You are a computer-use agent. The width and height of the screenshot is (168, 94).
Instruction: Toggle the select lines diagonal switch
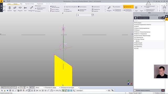coord(16,91)
